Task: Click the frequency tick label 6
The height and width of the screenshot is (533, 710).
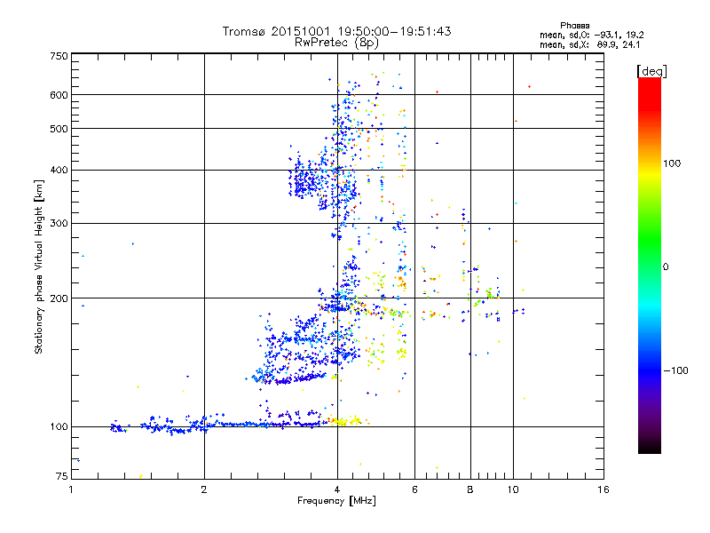Action: coord(414,489)
